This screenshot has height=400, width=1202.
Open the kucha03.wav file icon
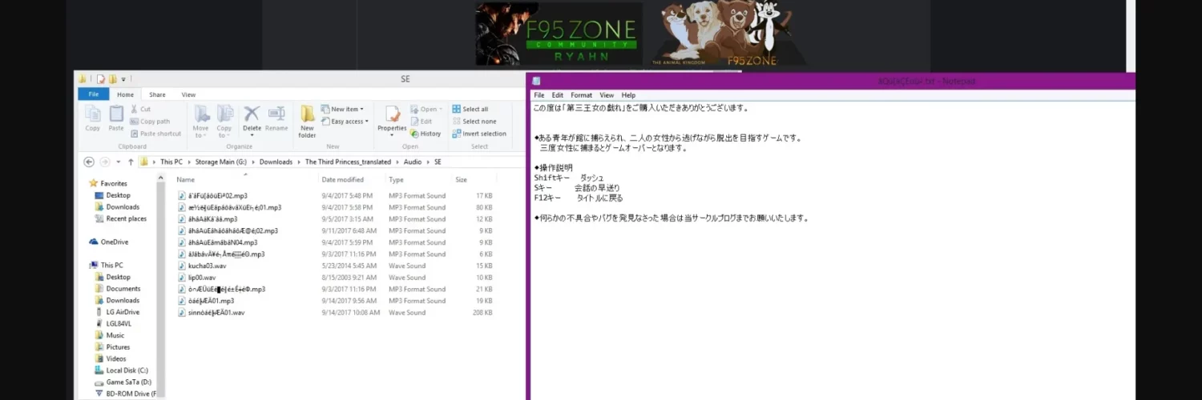(x=182, y=266)
